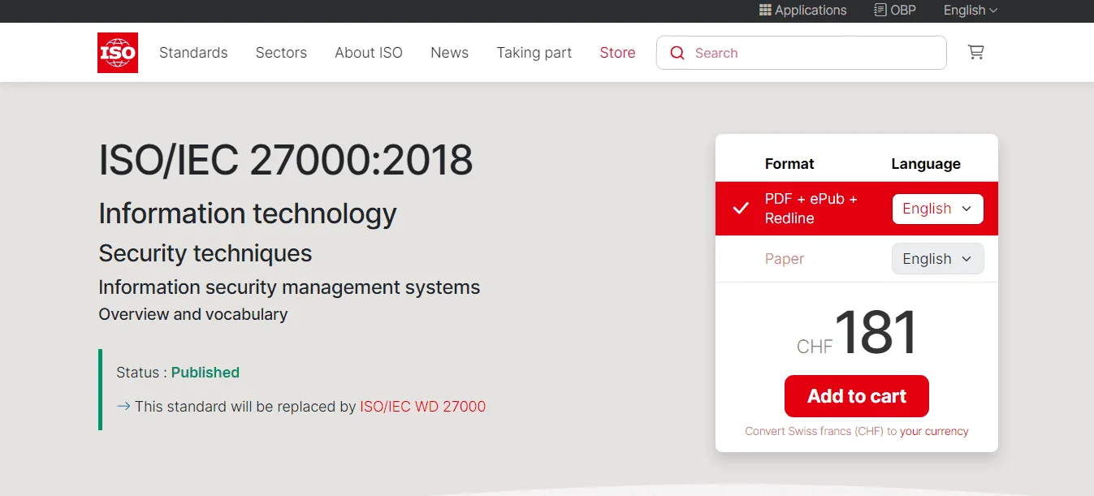Open the Sectors menu
Viewport: 1094px width, 496px height.
point(281,53)
